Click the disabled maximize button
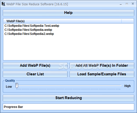This screenshot has height=113, width=137. point(127,4)
